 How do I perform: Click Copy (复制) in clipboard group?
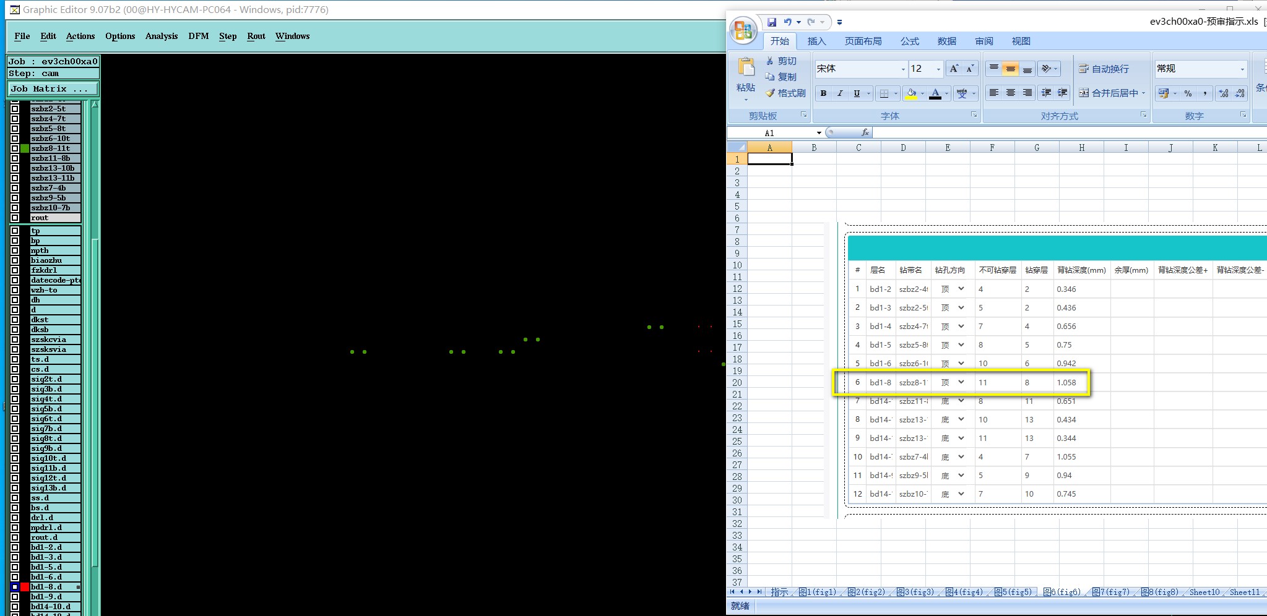[781, 77]
